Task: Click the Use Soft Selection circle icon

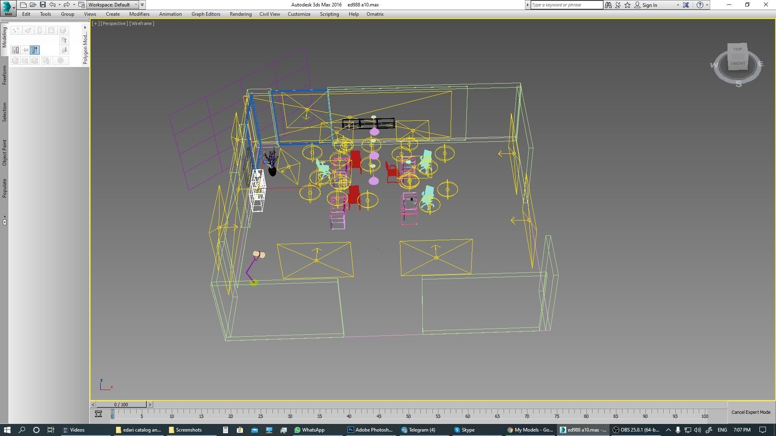Action: pos(61,61)
